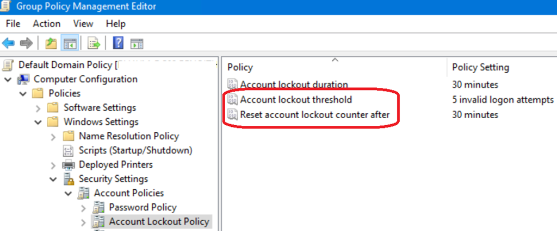
Task: Open Help via the question mark icon
Action: [118, 43]
